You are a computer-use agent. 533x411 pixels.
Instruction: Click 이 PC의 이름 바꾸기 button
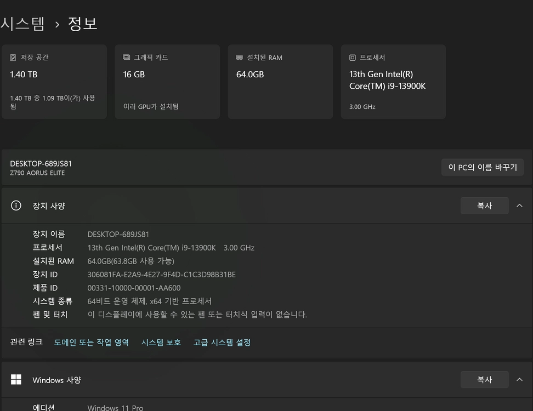483,167
